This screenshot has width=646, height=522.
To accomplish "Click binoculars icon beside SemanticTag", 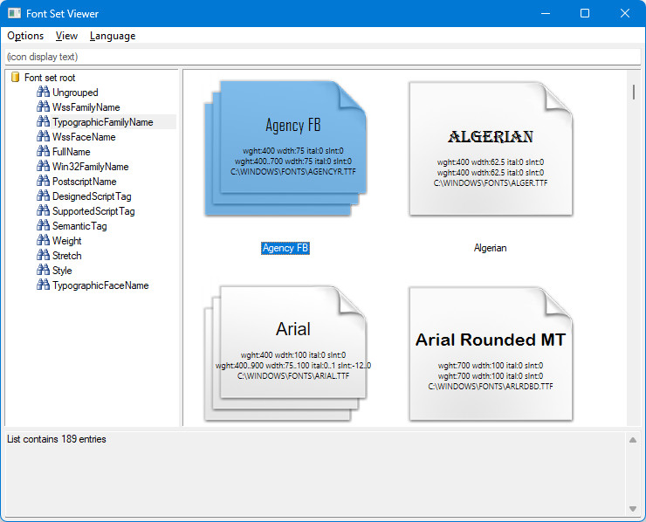I will point(43,225).
